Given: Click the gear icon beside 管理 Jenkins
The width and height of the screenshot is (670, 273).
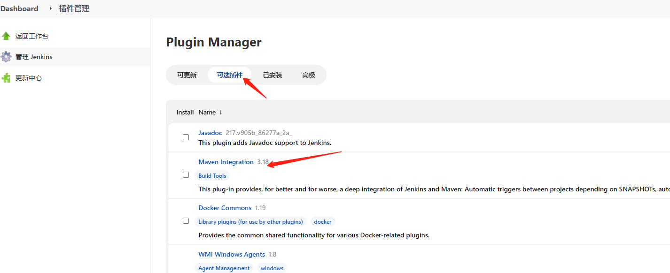Looking at the screenshot, I should pyautogui.click(x=6, y=57).
